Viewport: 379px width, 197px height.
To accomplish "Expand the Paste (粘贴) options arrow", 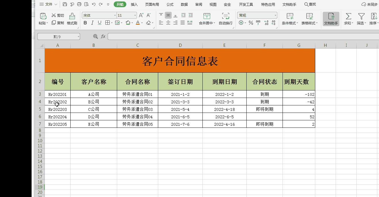I will click(x=47, y=23).
